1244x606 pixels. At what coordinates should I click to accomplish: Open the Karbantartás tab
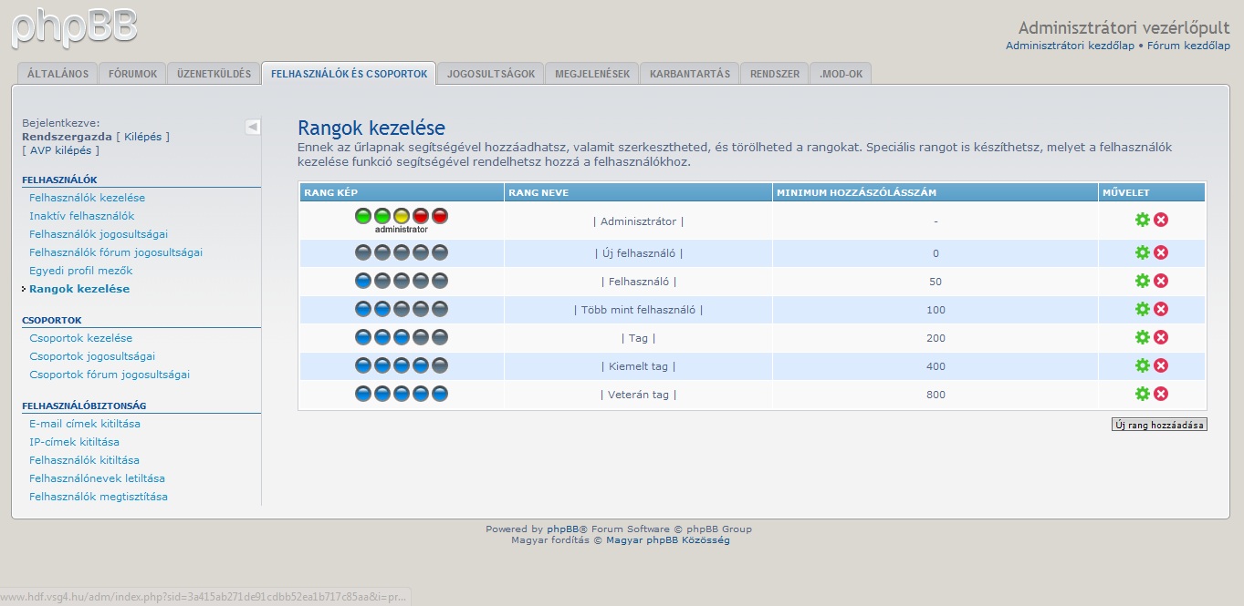click(689, 74)
